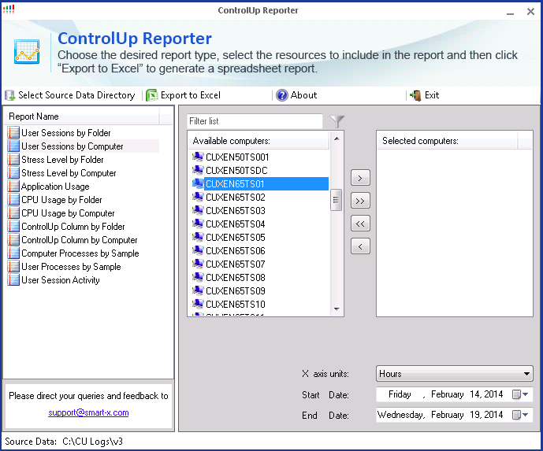Viewport: 543px width, 451px height.
Task: Click scroll-down arrow of Available computers list
Action: (337, 309)
